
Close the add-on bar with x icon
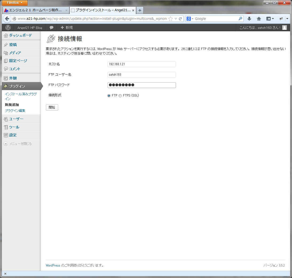pyautogui.click(x=5, y=274)
